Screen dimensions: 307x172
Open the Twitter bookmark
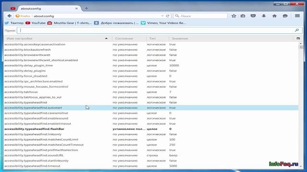[14, 23]
